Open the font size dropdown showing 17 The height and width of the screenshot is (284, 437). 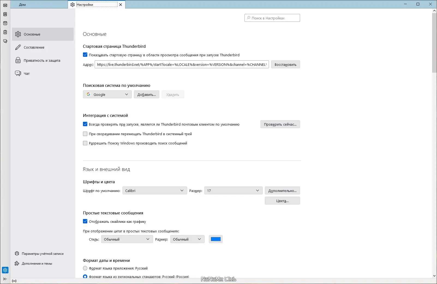(233, 191)
